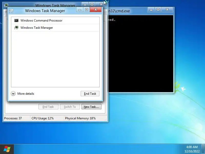Image resolution: width=205 pixels, height=154 pixels.
Task: Click the More details label
Action: [26, 94]
